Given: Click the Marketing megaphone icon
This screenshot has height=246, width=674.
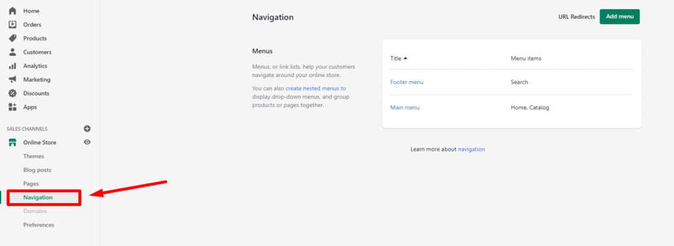Looking at the screenshot, I should pyautogui.click(x=13, y=80).
